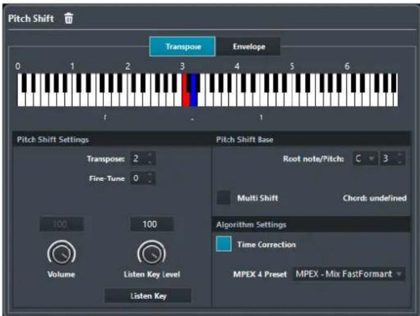This screenshot has height=316, width=420.
Task: Click the root Pitch octave field
Action: coord(392,159)
